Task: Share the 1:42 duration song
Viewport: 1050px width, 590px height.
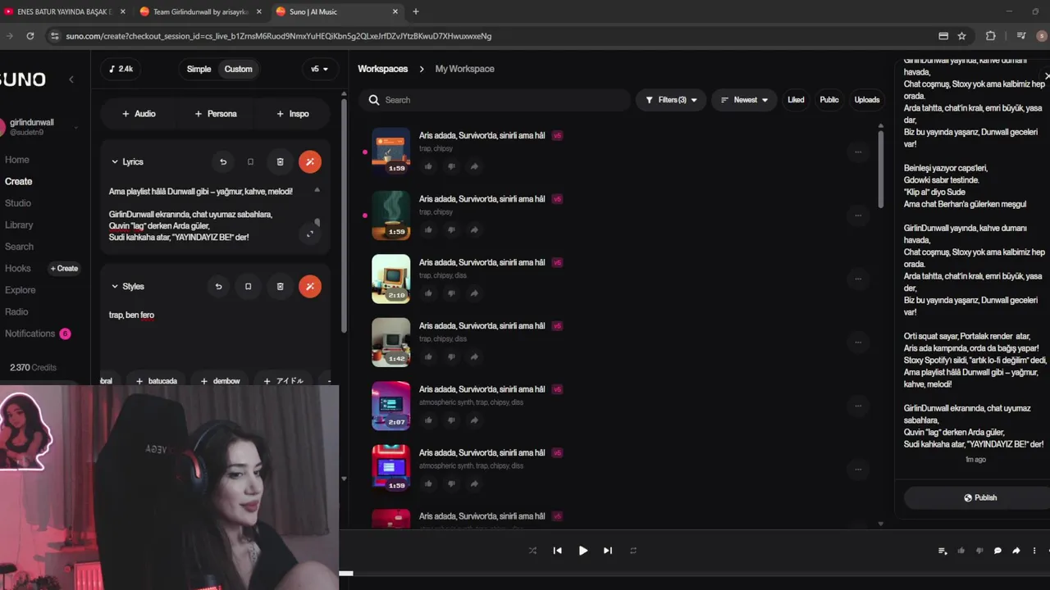Action: click(x=474, y=356)
